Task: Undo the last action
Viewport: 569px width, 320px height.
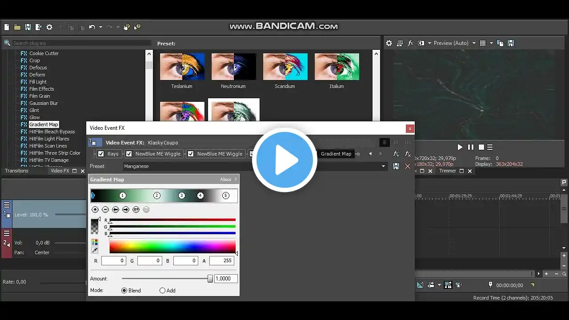Action: (92, 27)
